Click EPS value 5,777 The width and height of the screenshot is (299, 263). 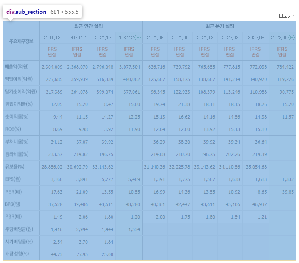(107, 179)
